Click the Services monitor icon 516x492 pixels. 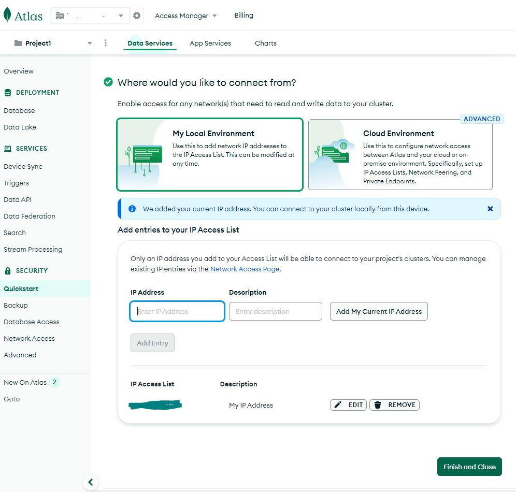[x=8, y=149]
